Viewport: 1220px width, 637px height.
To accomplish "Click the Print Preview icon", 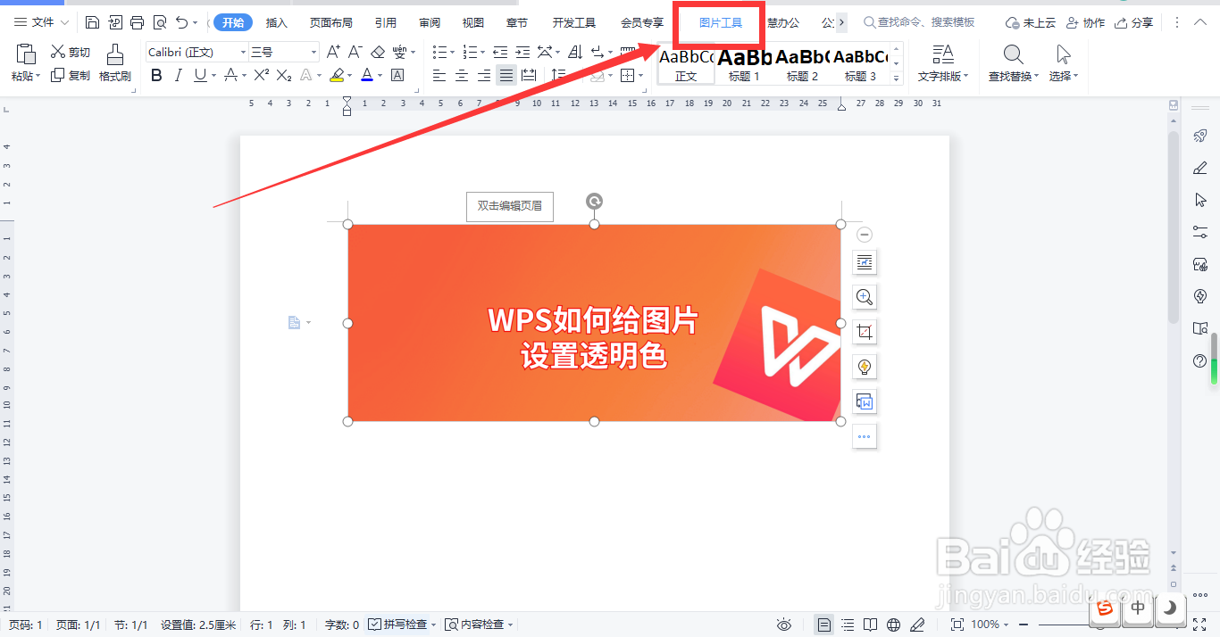I will [159, 22].
